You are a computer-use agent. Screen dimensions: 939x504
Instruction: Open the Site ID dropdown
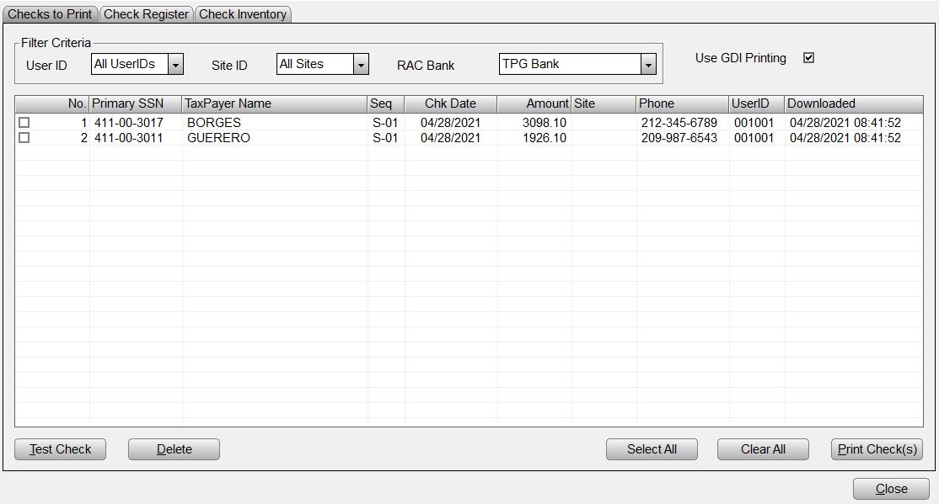click(361, 65)
